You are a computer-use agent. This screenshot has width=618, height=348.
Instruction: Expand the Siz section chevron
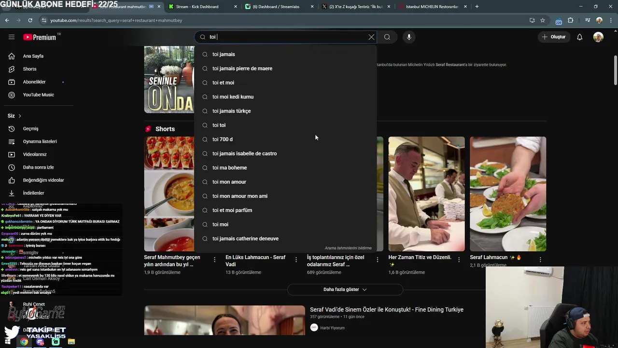pyautogui.click(x=20, y=116)
